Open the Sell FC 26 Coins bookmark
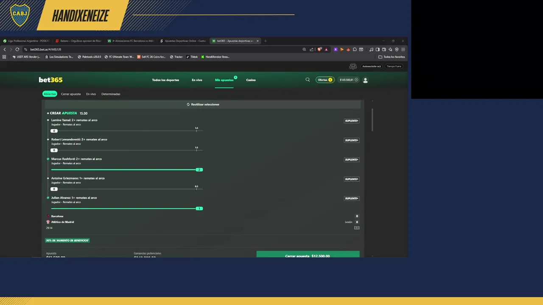This screenshot has width=543, height=305. point(151,57)
